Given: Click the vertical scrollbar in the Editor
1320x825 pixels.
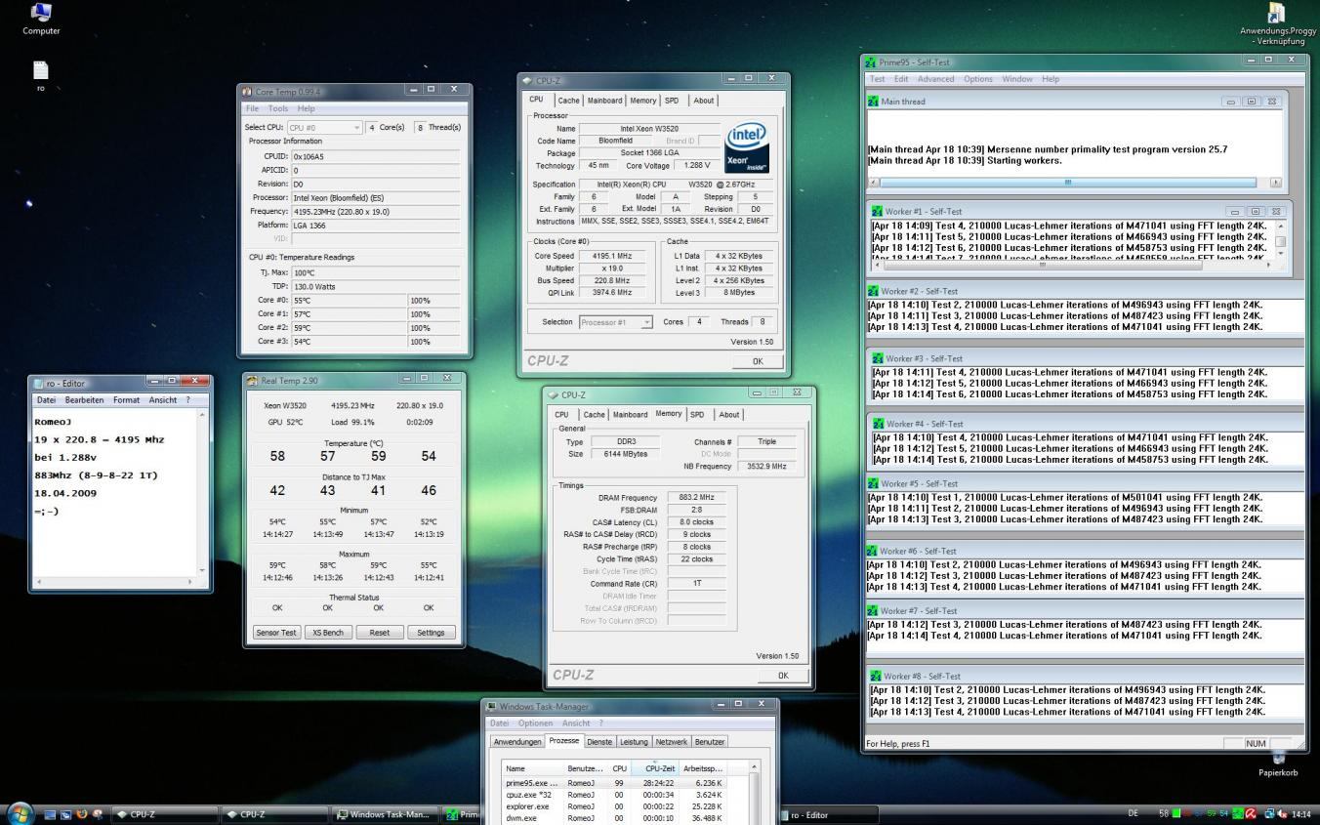Looking at the screenshot, I should coord(202,492).
